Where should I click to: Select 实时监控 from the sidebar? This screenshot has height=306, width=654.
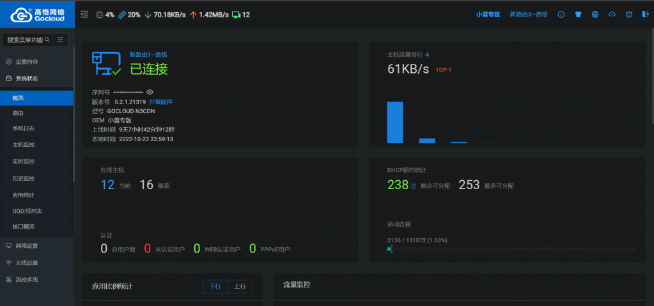(x=24, y=162)
